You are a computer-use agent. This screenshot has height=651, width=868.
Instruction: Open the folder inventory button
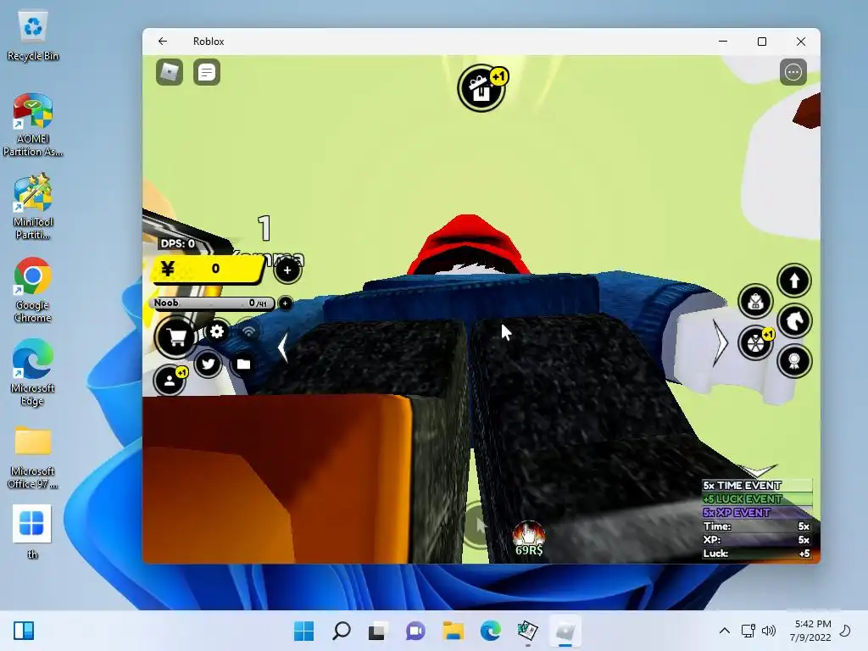[243, 364]
